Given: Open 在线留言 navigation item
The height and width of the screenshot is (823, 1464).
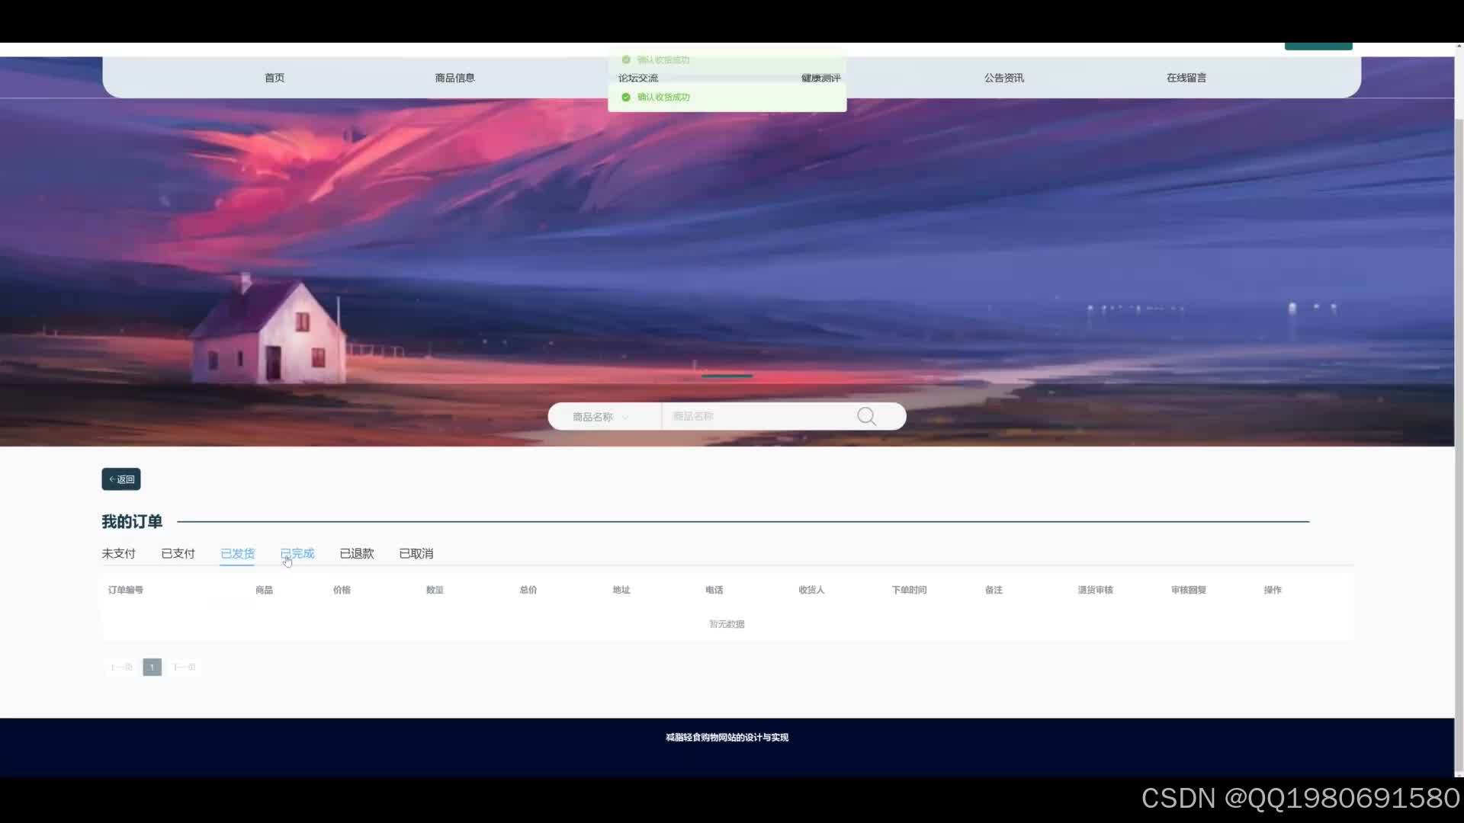Looking at the screenshot, I should 1186,78.
